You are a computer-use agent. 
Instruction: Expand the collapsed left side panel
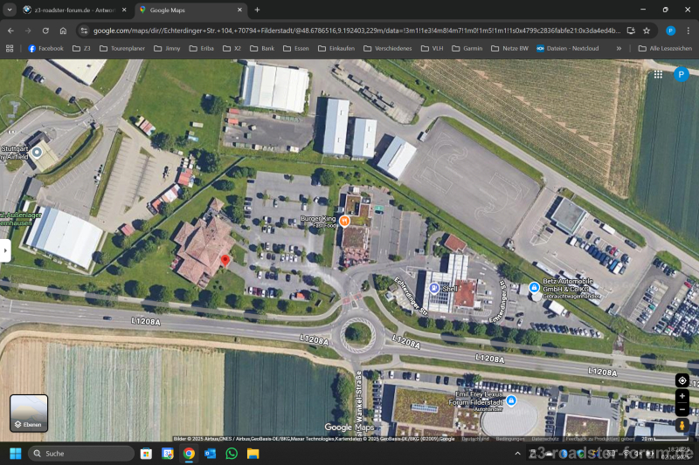tap(4, 251)
